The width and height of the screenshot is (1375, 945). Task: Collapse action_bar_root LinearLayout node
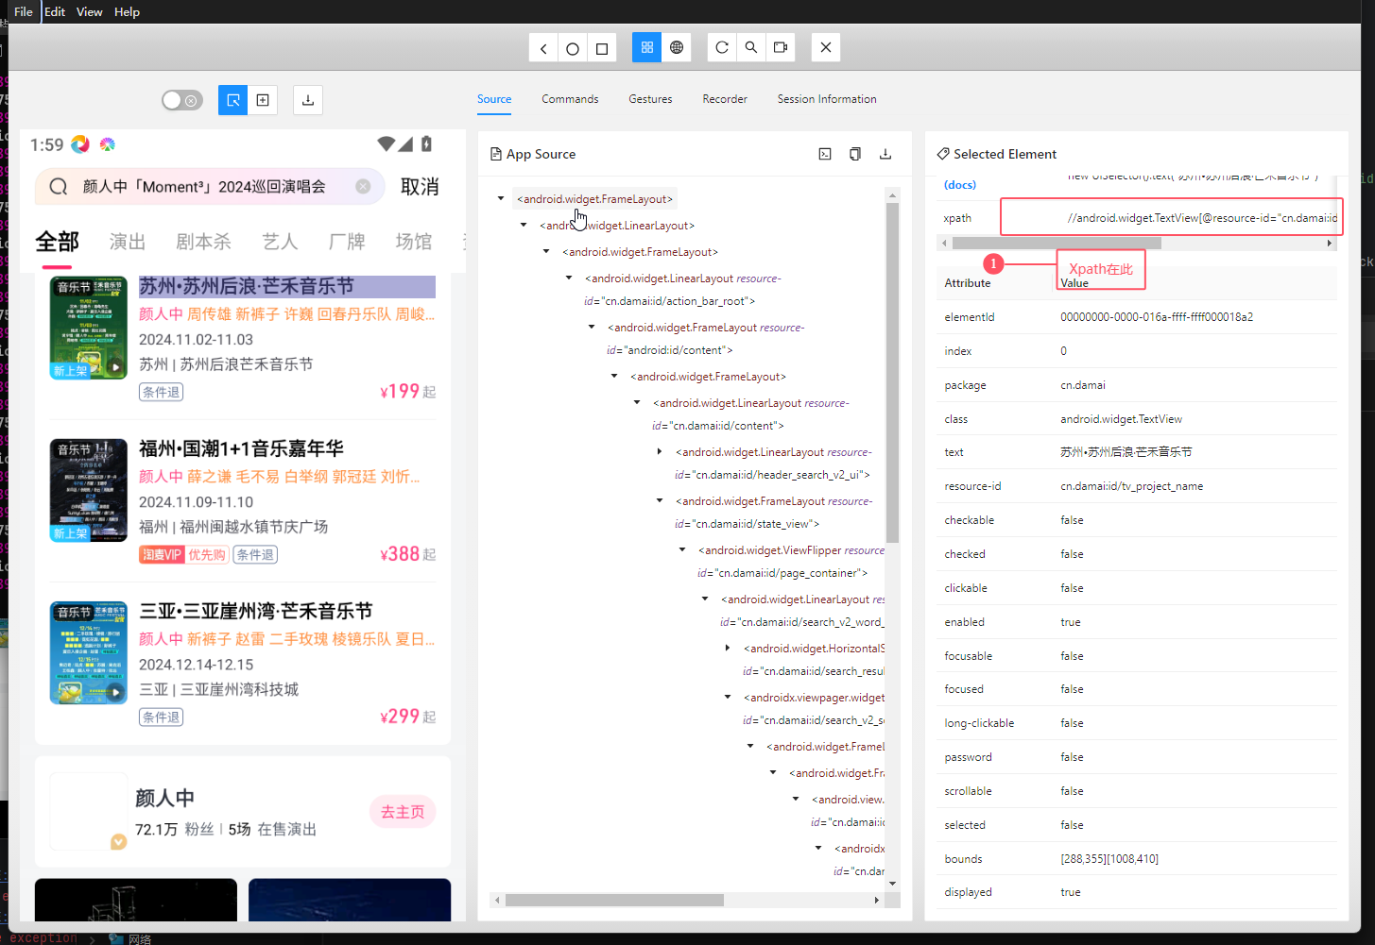point(569,278)
